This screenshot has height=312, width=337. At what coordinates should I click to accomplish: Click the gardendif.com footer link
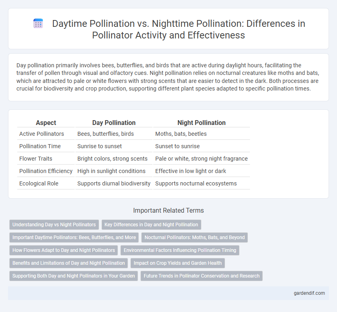309,293
